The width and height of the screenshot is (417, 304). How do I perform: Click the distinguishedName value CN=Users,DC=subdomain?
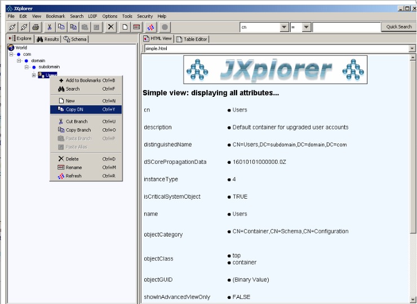coord(290,145)
